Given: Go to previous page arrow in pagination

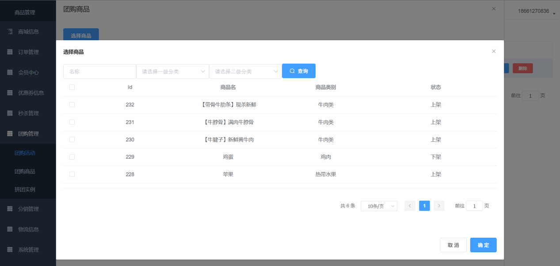Looking at the screenshot, I should 410,206.
